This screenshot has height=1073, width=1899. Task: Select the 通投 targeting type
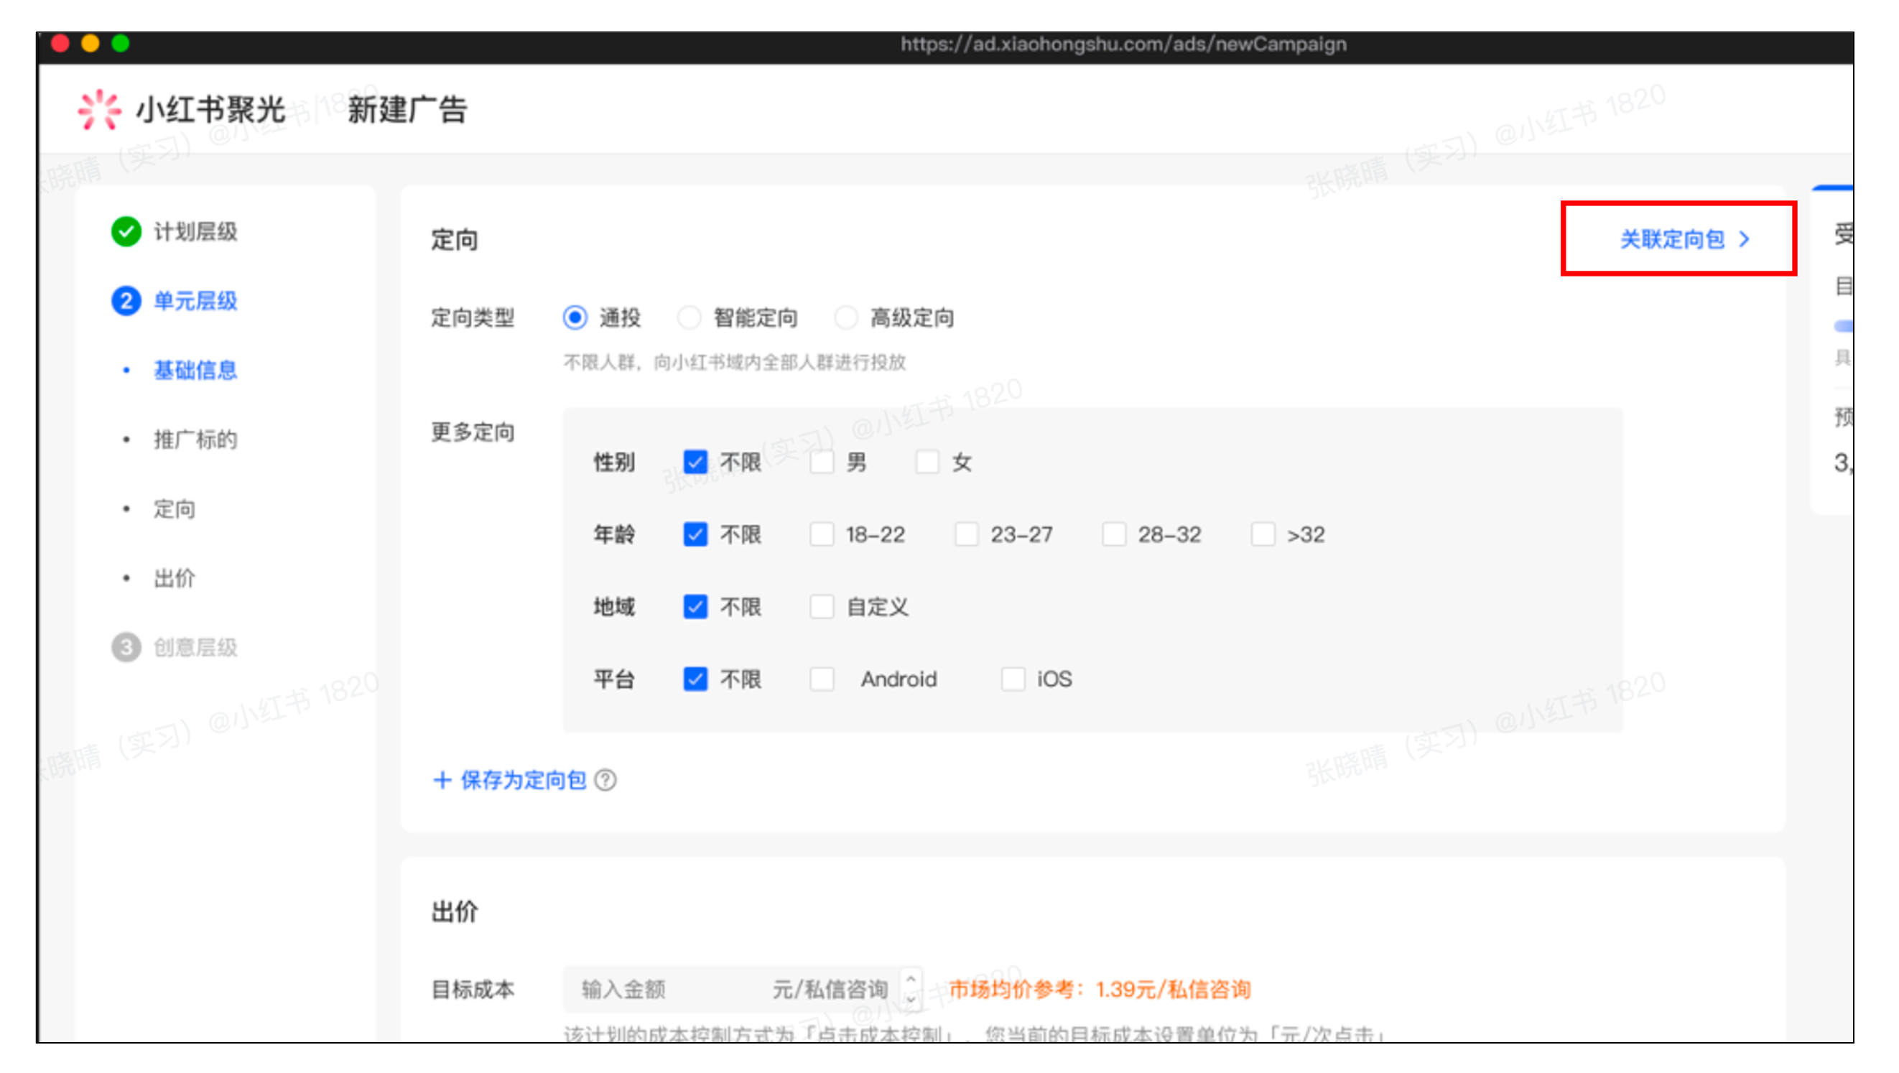click(575, 317)
